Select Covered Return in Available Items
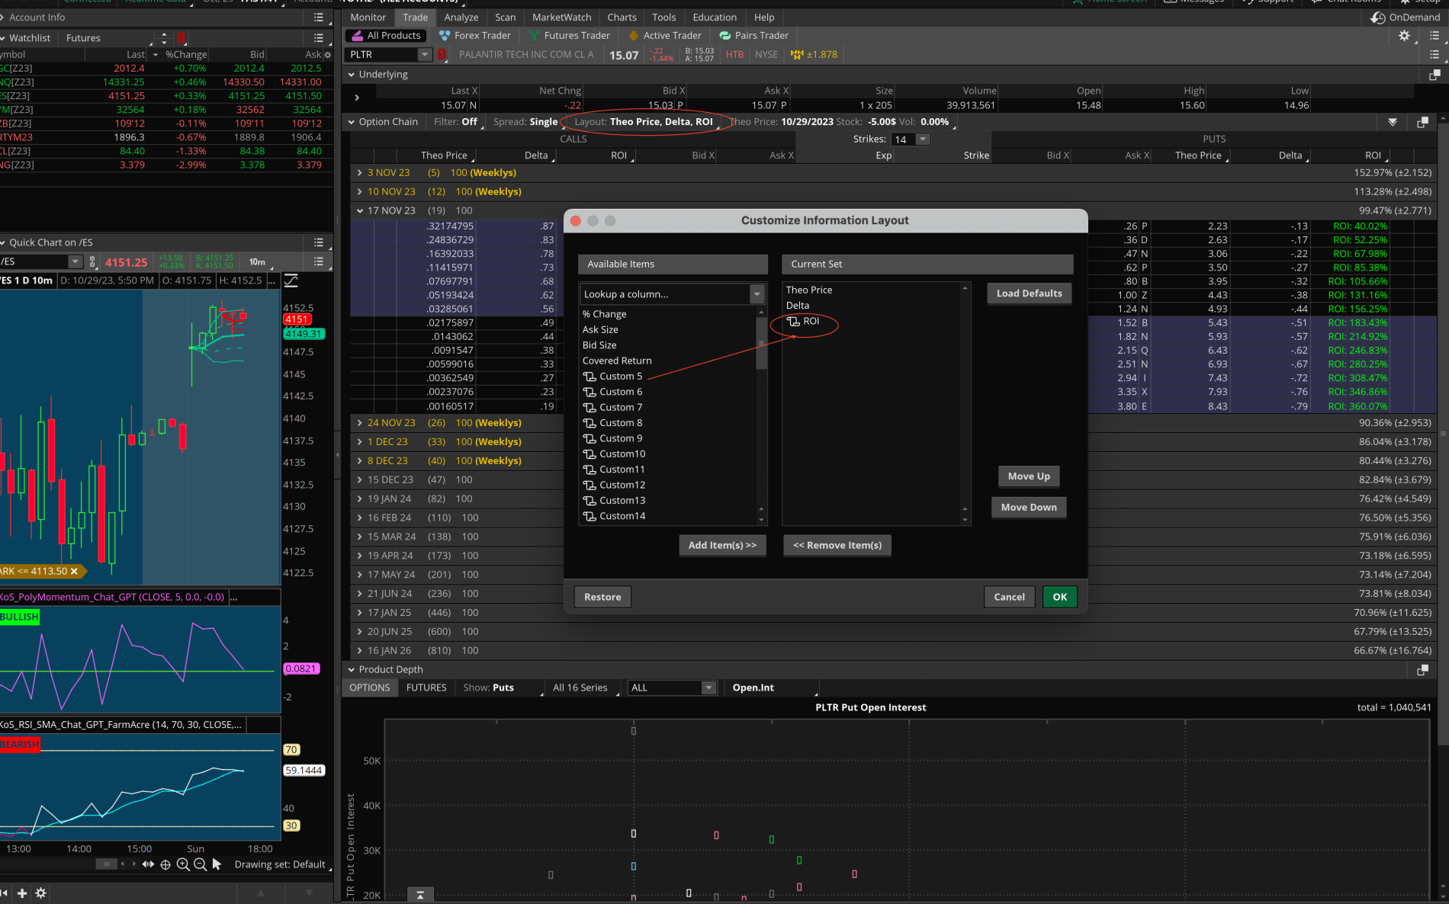The image size is (1449, 904). pos(617,361)
